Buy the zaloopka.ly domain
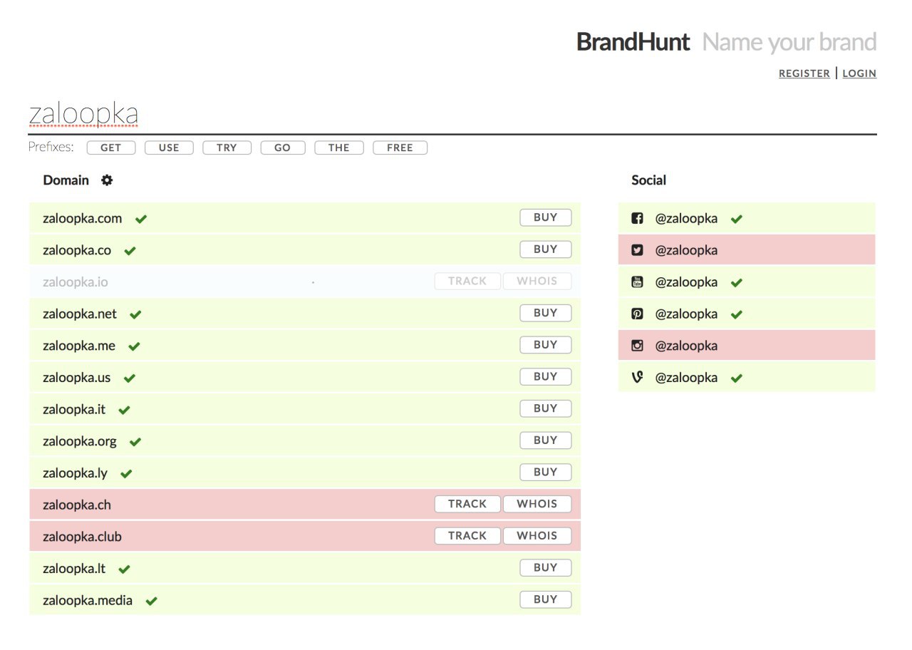Screen dimensions: 912x650 click(546, 472)
